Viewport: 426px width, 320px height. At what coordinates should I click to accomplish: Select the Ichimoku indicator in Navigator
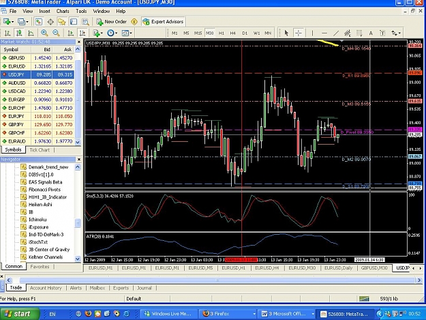point(37,220)
